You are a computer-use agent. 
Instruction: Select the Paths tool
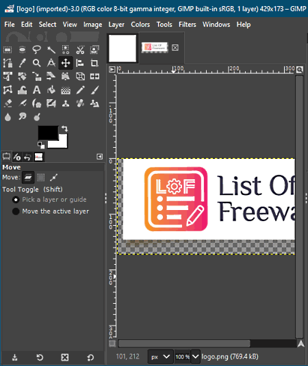8,63
